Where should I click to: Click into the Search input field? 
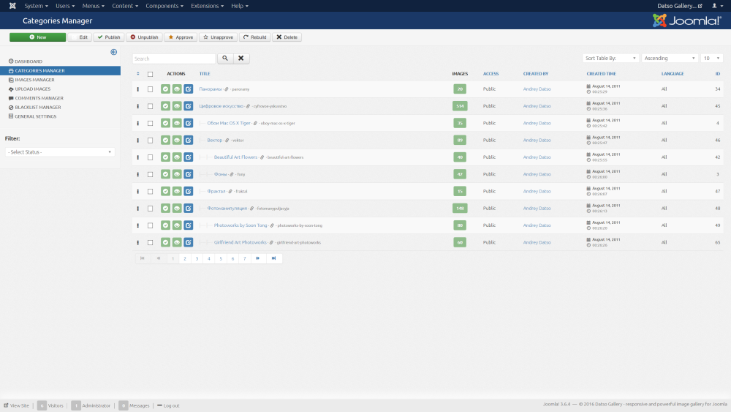(174, 59)
